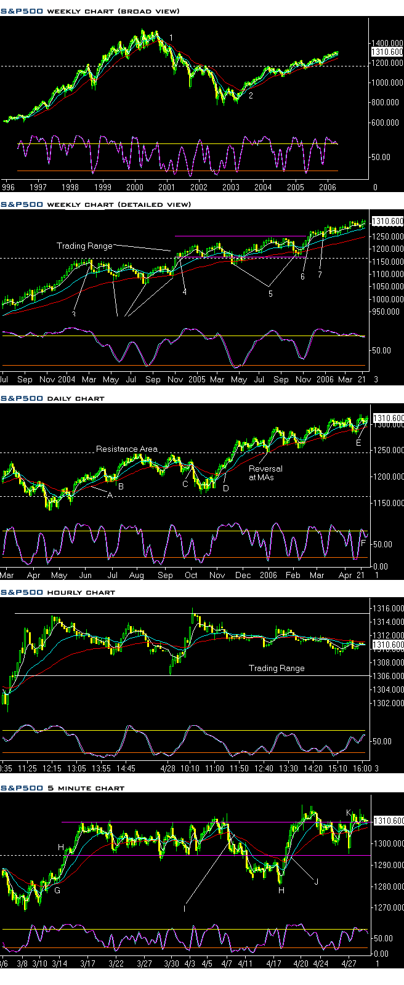The image size is (404, 985).
Task: Click label 'E' in the daily chart
Action: coord(358,442)
